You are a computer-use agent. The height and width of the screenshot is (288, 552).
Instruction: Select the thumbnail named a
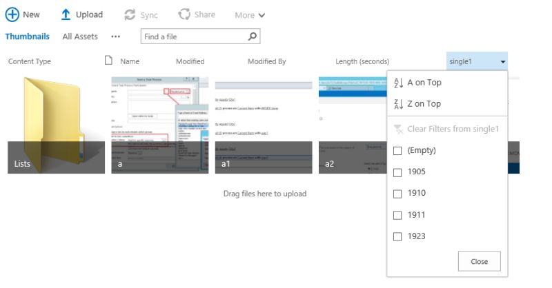tap(160, 125)
